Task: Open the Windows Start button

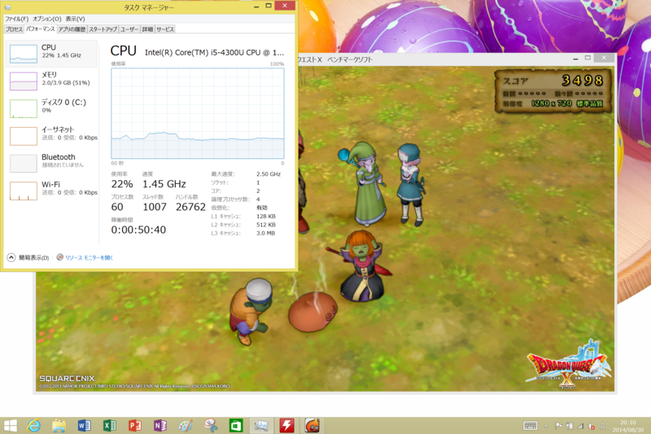Action: (x=11, y=426)
